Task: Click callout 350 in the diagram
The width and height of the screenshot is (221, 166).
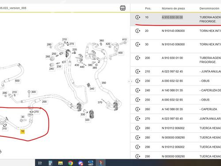Action: point(104,83)
